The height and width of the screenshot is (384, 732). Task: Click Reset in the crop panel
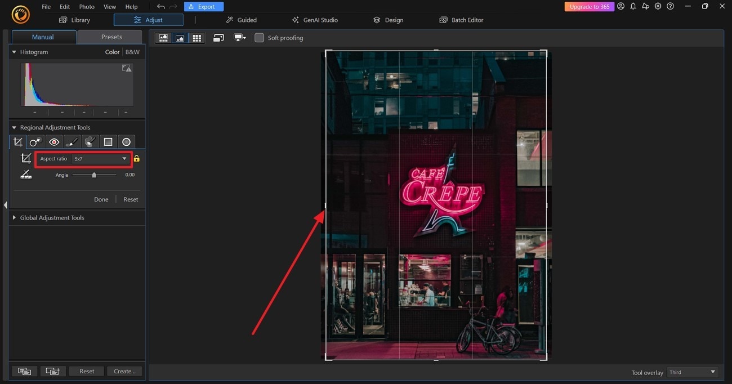point(131,199)
